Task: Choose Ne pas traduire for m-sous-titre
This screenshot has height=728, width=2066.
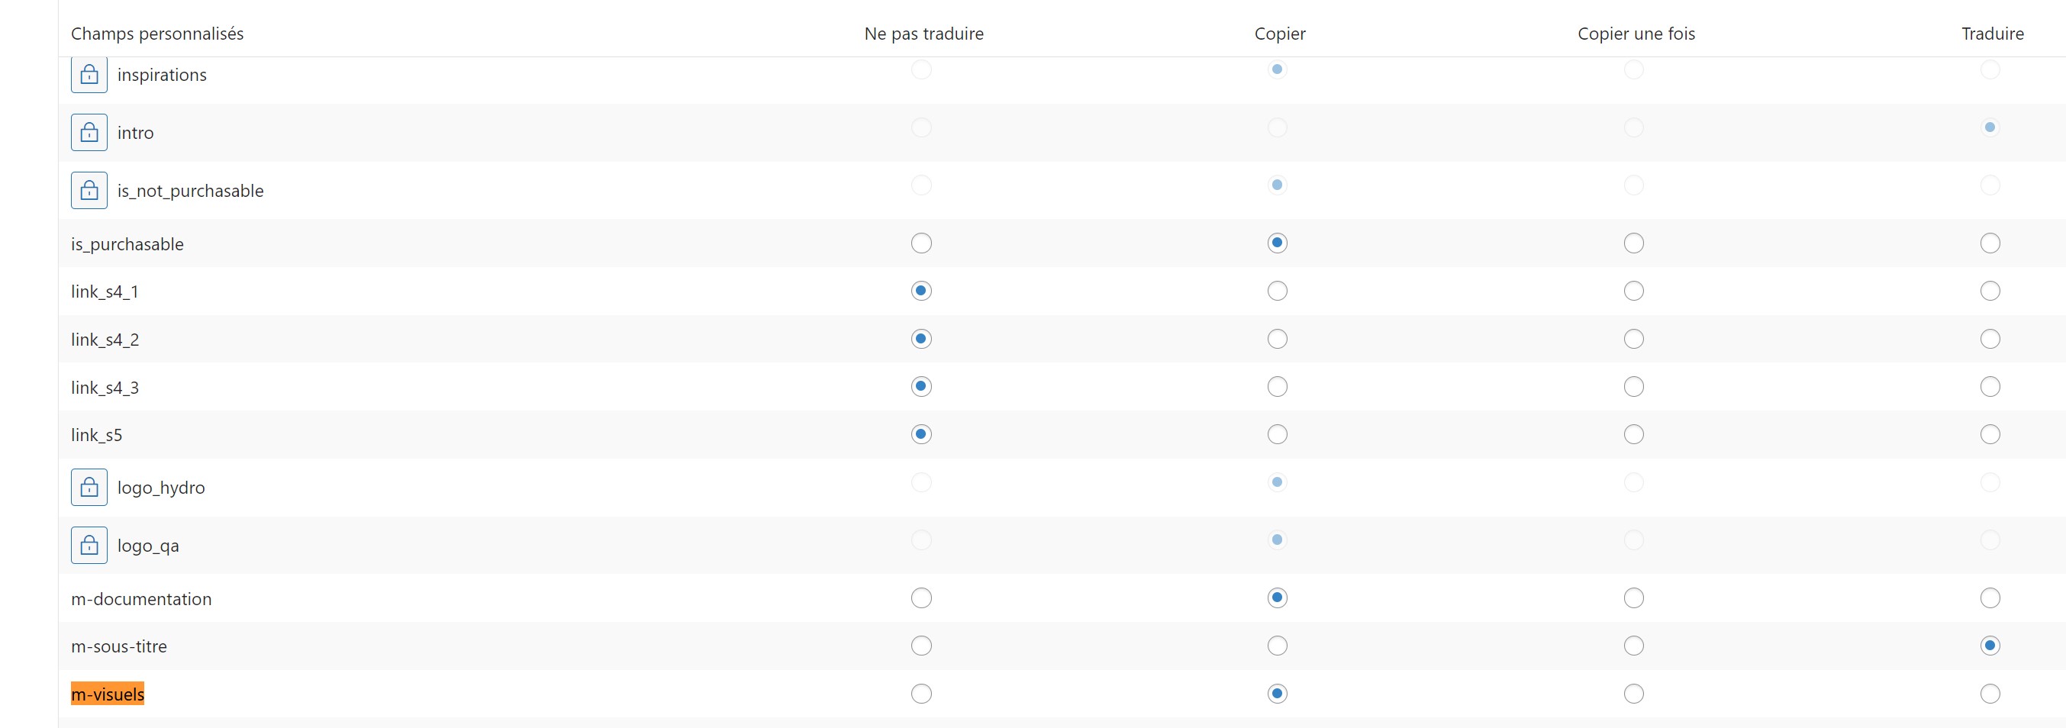Action: pos(921,646)
